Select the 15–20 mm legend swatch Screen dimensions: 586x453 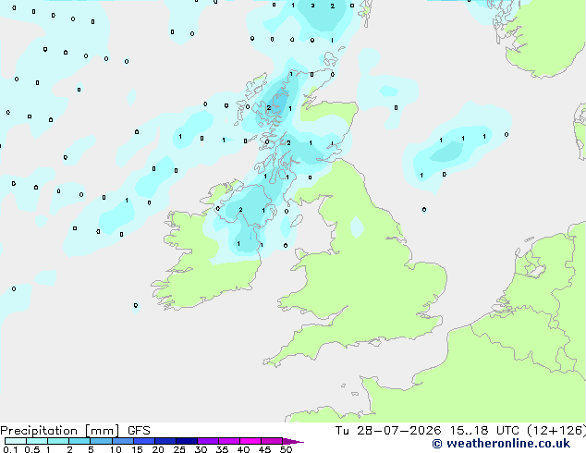[x=144, y=441]
